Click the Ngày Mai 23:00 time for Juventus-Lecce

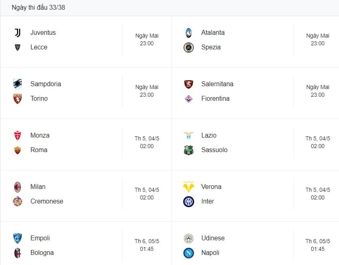coord(146,39)
